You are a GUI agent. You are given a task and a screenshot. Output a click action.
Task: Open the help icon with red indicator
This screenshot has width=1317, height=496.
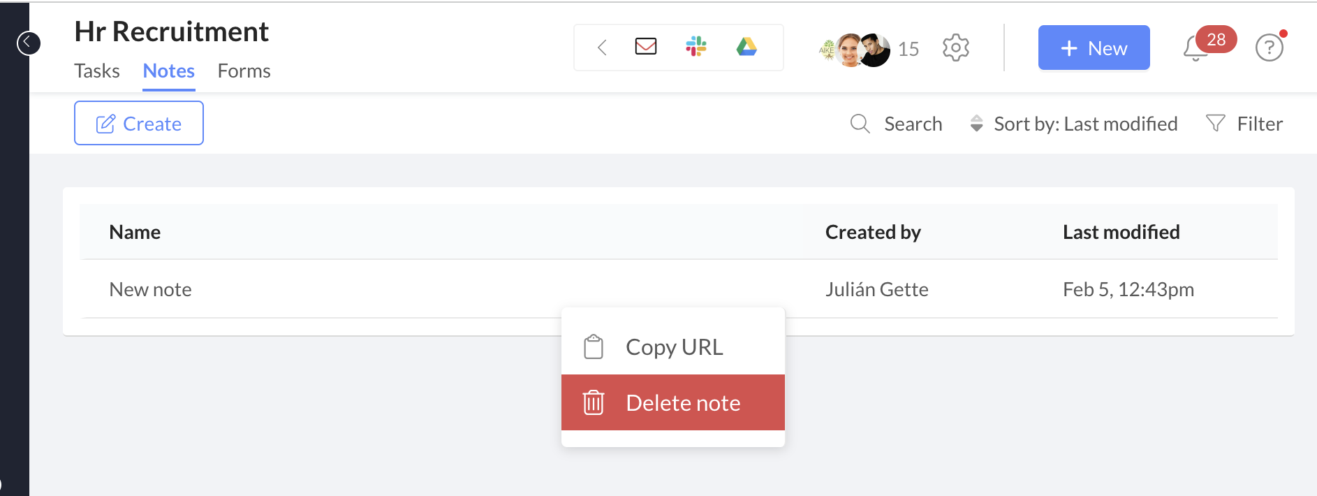(x=1270, y=48)
